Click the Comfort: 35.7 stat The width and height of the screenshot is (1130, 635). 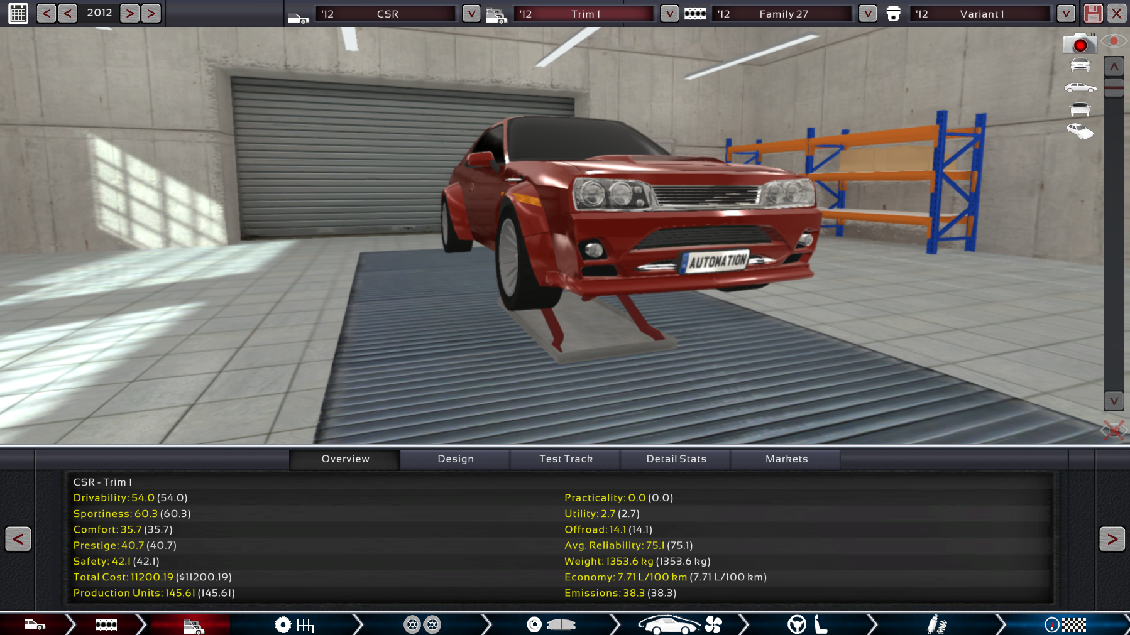tap(123, 529)
